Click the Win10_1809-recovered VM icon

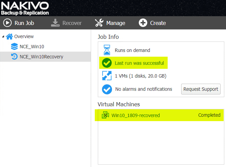click(105, 115)
